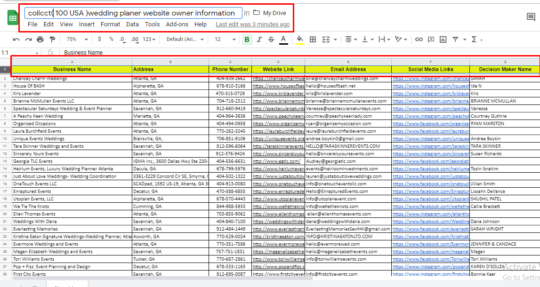Open the Add-ons menu
The height and width of the screenshot is (287, 540).
click(x=177, y=24)
